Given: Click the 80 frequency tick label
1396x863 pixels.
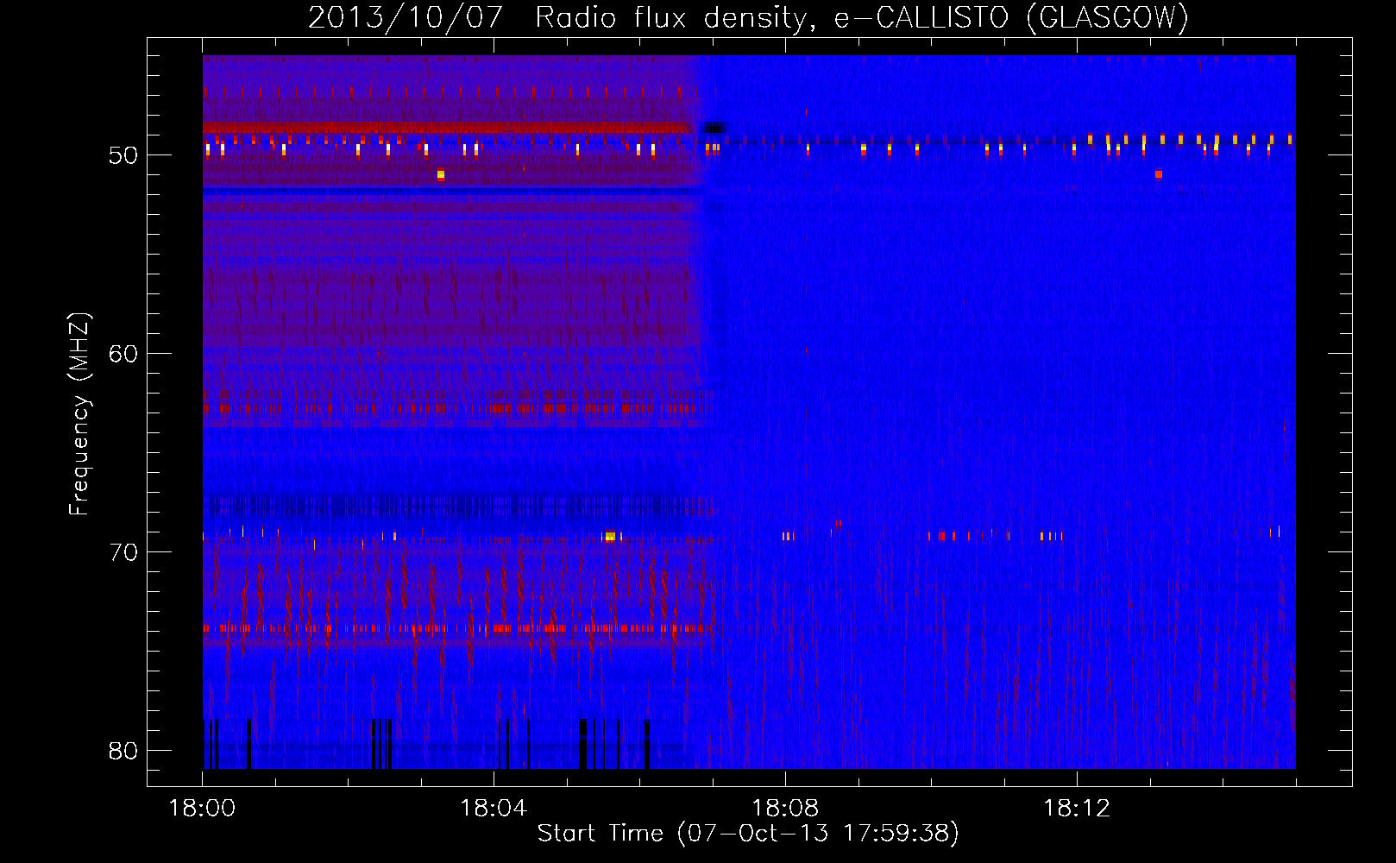Looking at the screenshot, I should point(123,751).
